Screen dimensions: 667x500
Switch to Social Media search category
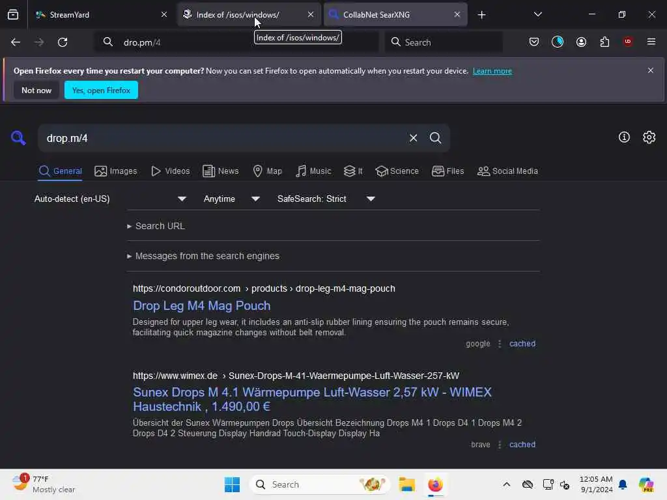[507, 171]
